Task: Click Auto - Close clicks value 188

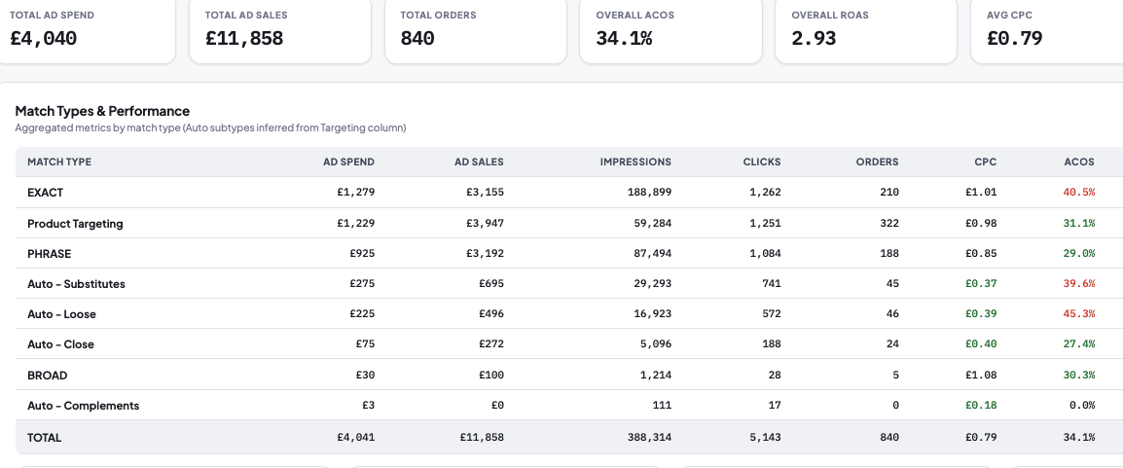Action: 772,344
